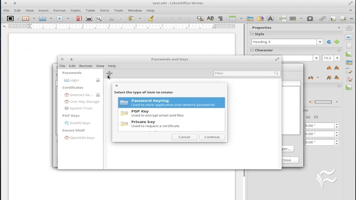Screen dimensions: 356x200
Task: Insert footnote icon in Writer toolbar
Action: click(333, 19)
